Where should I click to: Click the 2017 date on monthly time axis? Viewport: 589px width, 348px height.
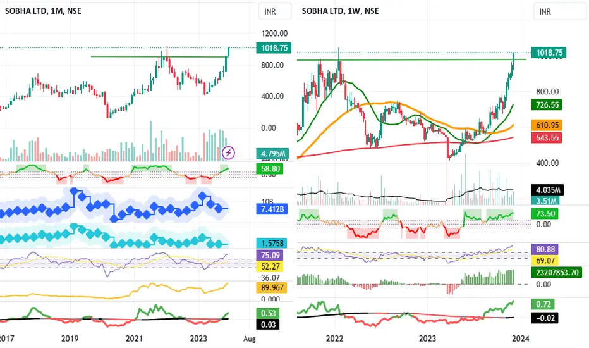tap(7, 339)
